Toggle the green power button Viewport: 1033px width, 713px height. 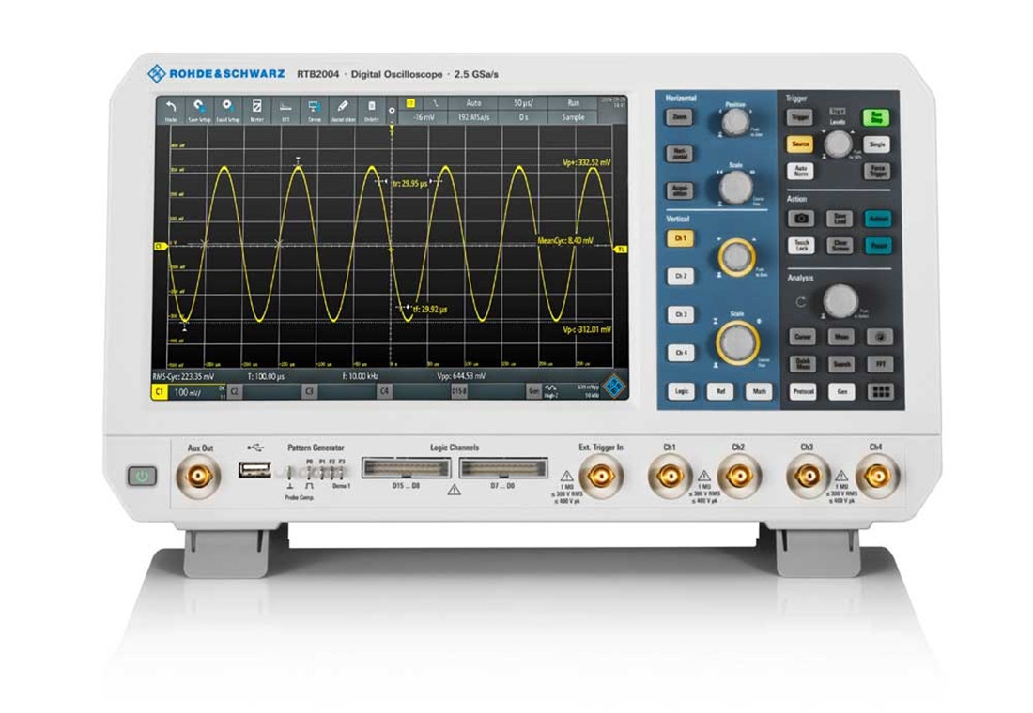[142, 477]
